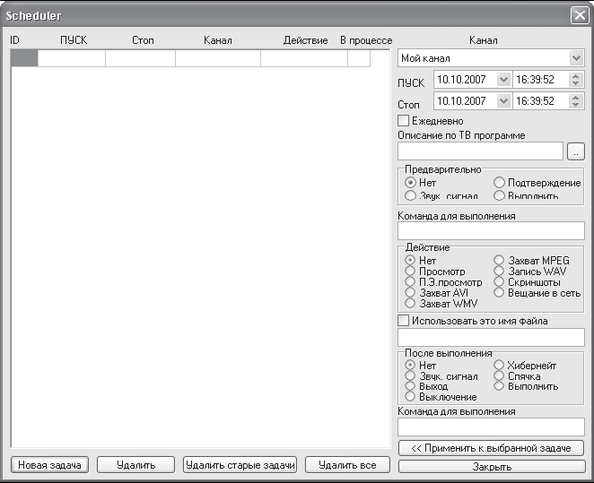
Task: Close the Scheduler window with X
Action: (580, 15)
